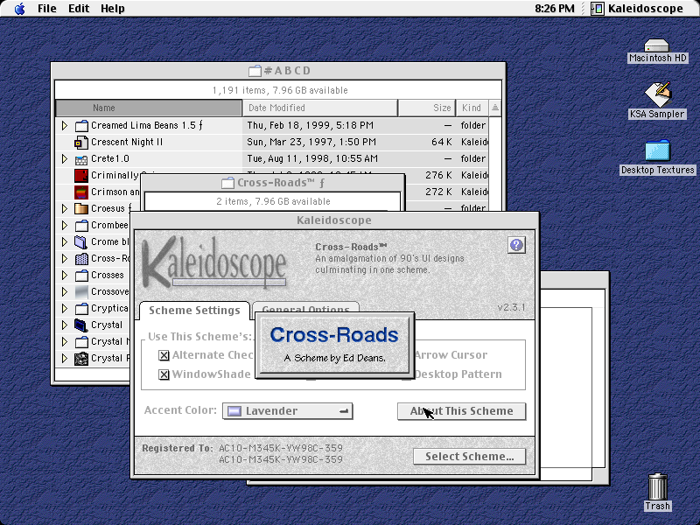Image resolution: width=700 pixels, height=525 pixels.
Task: Expand the Crosses folder
Action: pyautogui.click(x=65, y=276)
